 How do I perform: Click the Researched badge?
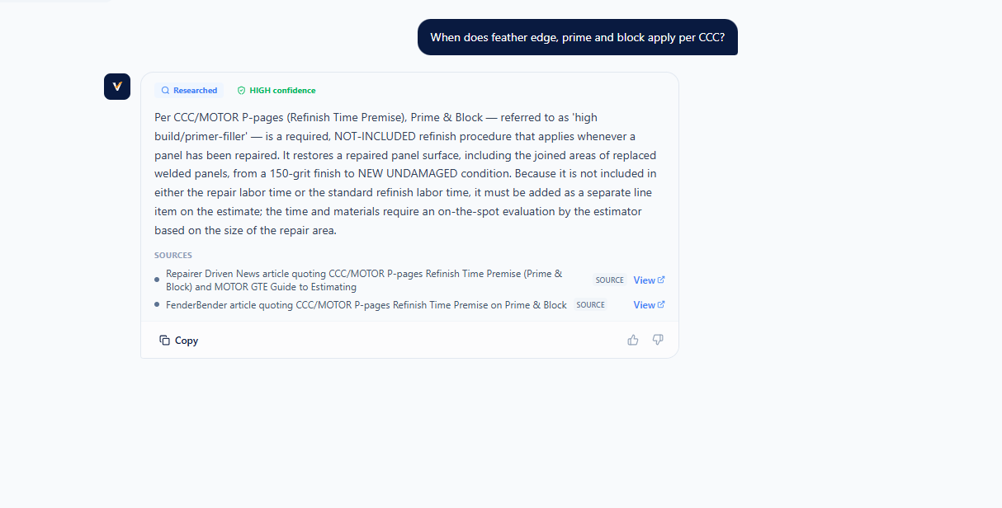(189, 91)
